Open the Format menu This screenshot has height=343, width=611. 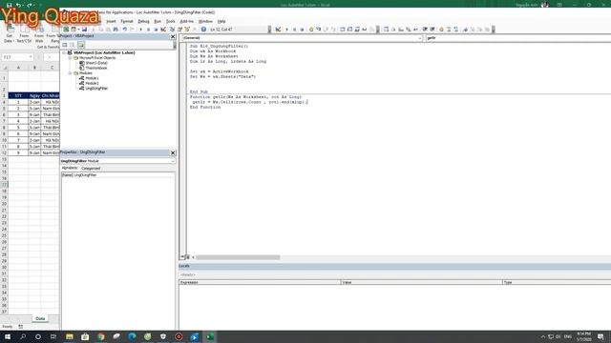127,21
